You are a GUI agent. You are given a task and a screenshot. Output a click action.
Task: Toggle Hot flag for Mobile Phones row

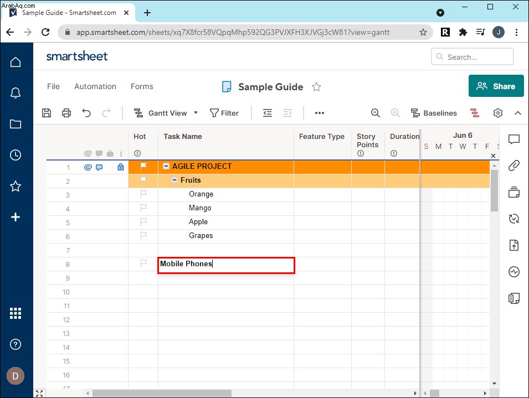(143, 262)
